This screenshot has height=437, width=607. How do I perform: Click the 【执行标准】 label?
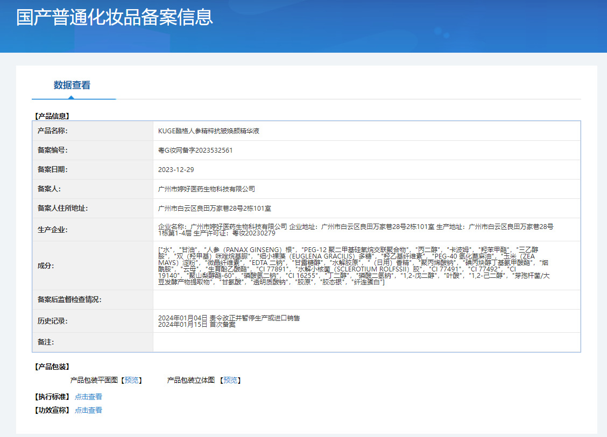52,397
